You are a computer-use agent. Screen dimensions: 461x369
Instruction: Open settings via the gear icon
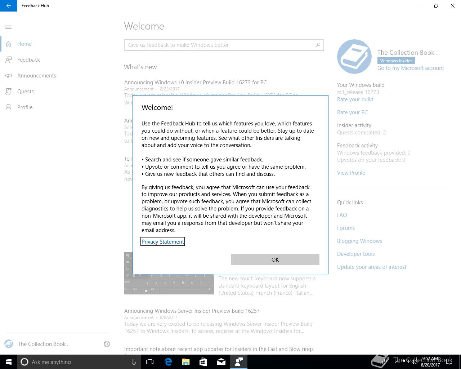(x=107, y=344)
